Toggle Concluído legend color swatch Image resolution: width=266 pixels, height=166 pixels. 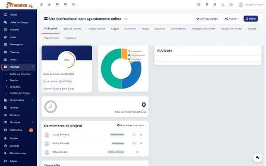tap(129, 59)
